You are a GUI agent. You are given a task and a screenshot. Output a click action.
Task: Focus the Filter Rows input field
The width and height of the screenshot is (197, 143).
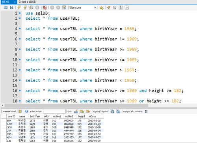[x=54, y=111]
